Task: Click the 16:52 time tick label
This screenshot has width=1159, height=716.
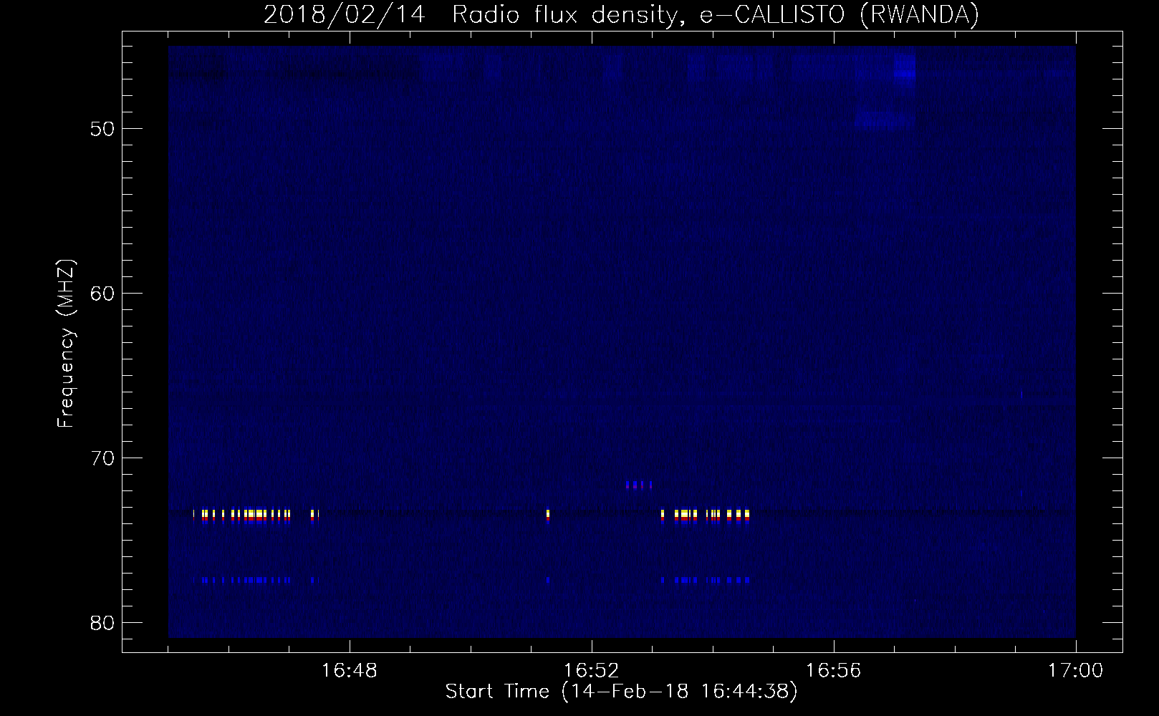Action: 592,671
